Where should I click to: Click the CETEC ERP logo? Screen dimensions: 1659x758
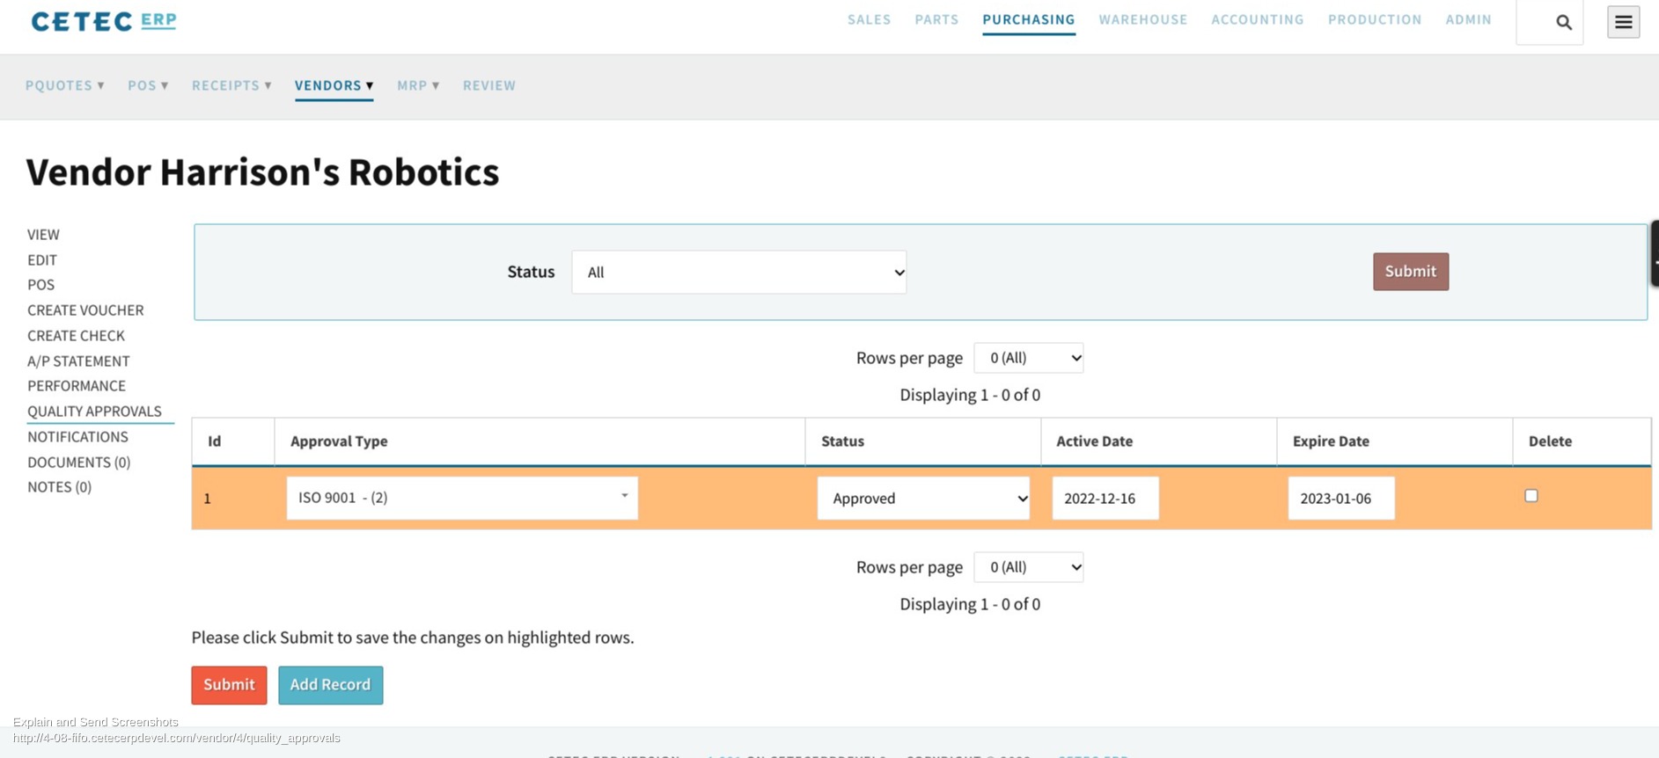[x=104, y=21]
